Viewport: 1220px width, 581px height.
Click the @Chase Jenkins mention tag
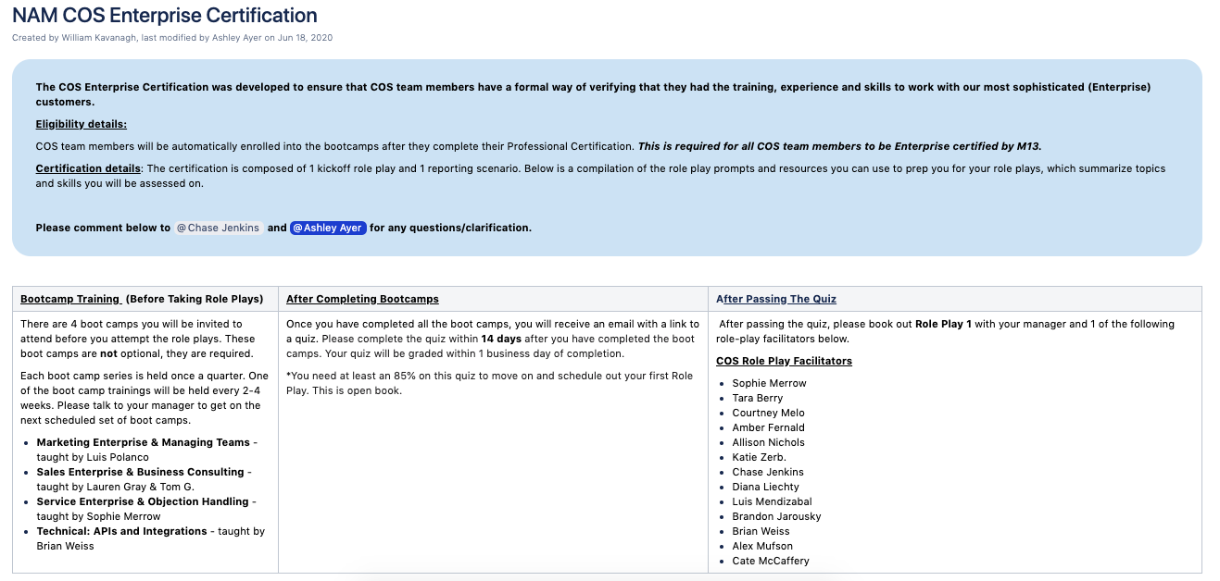click(219, 228)
